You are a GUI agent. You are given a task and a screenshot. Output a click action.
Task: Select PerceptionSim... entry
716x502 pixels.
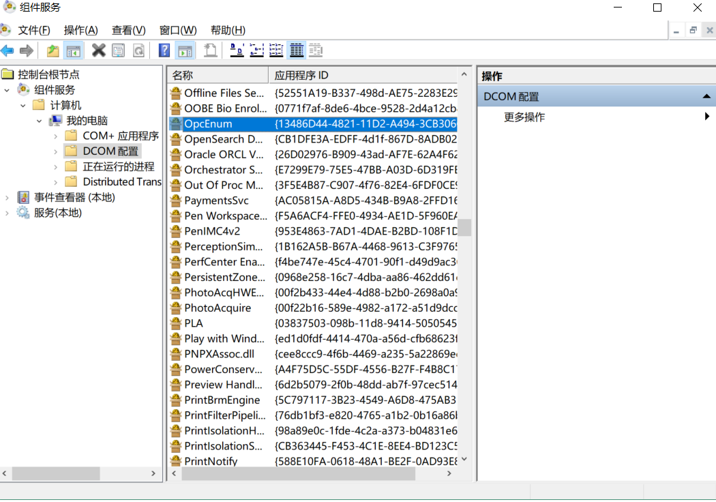pyautogui.click(x=223, y=247)
